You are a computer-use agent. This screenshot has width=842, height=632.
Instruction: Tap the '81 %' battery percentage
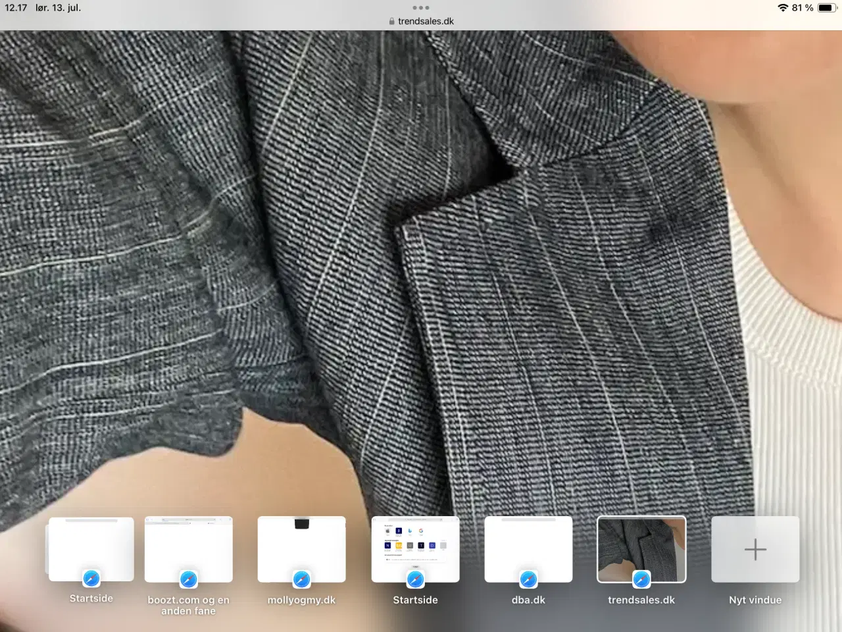click(803, 8)
